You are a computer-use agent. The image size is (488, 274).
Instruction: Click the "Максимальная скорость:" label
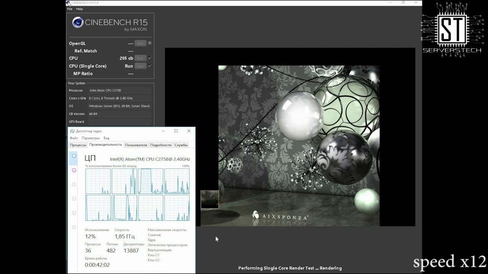pyautogui.click(x=167, y=230)
